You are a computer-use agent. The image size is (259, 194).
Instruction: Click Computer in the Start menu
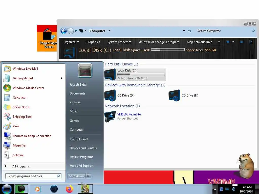[77, 130]
